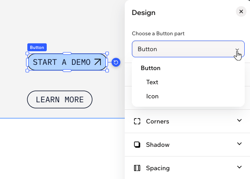Click the blue reset arrow icon
This screenshot has width=250, height=179.
116,62
